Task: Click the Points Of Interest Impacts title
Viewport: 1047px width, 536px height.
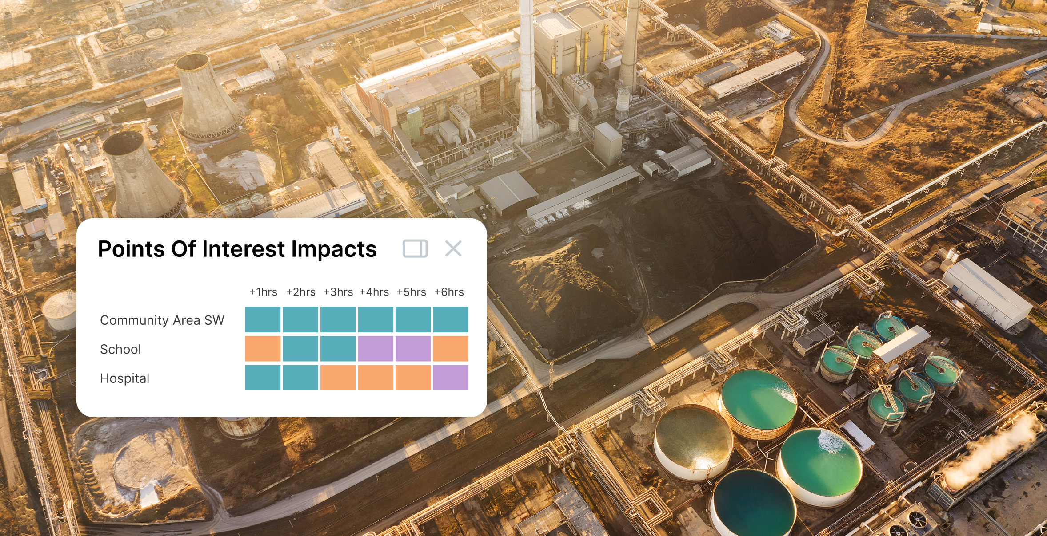Action: pos(237,249)
